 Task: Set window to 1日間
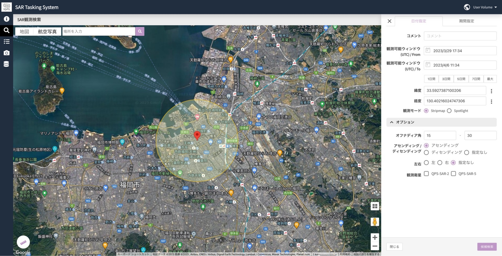pyautogui.click(x=431, y=79)
